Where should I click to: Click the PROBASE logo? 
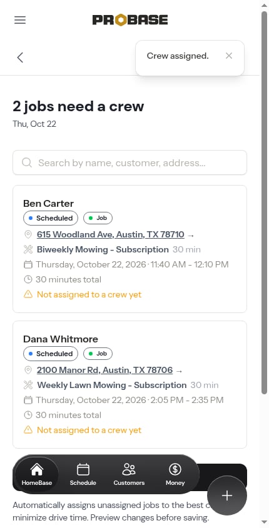130,20
